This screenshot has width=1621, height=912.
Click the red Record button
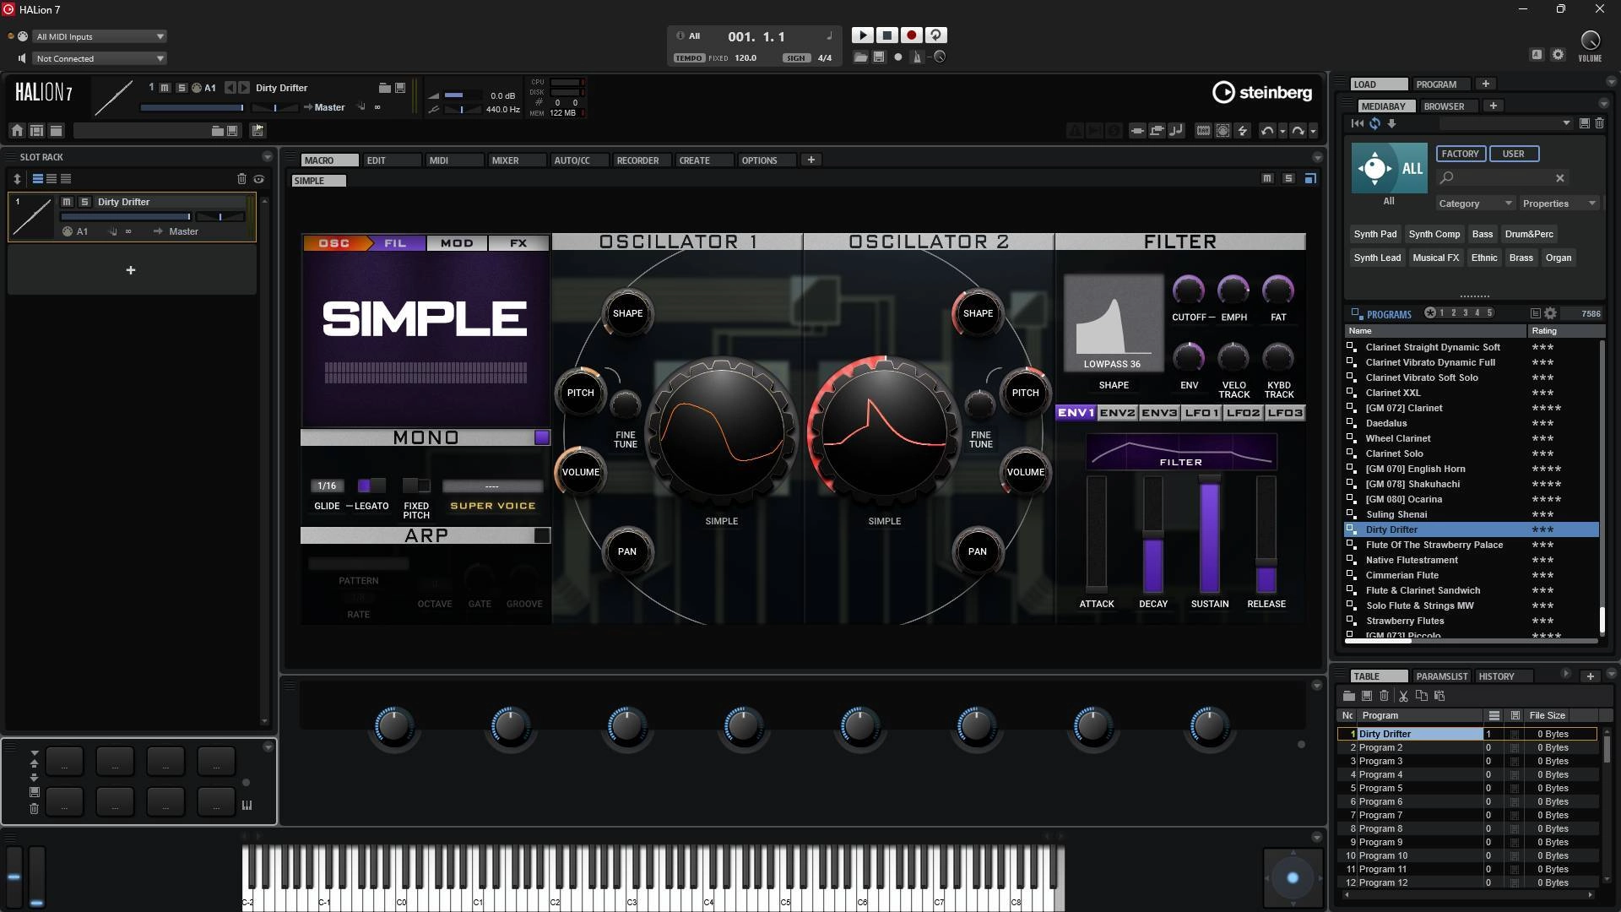(911, 35)
